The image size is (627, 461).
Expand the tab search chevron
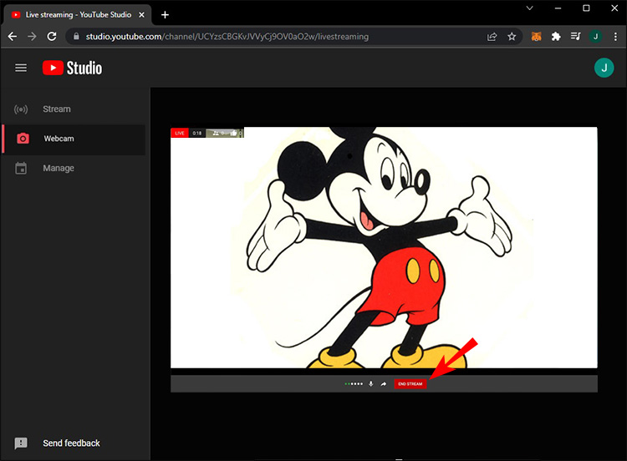[530, 8]
